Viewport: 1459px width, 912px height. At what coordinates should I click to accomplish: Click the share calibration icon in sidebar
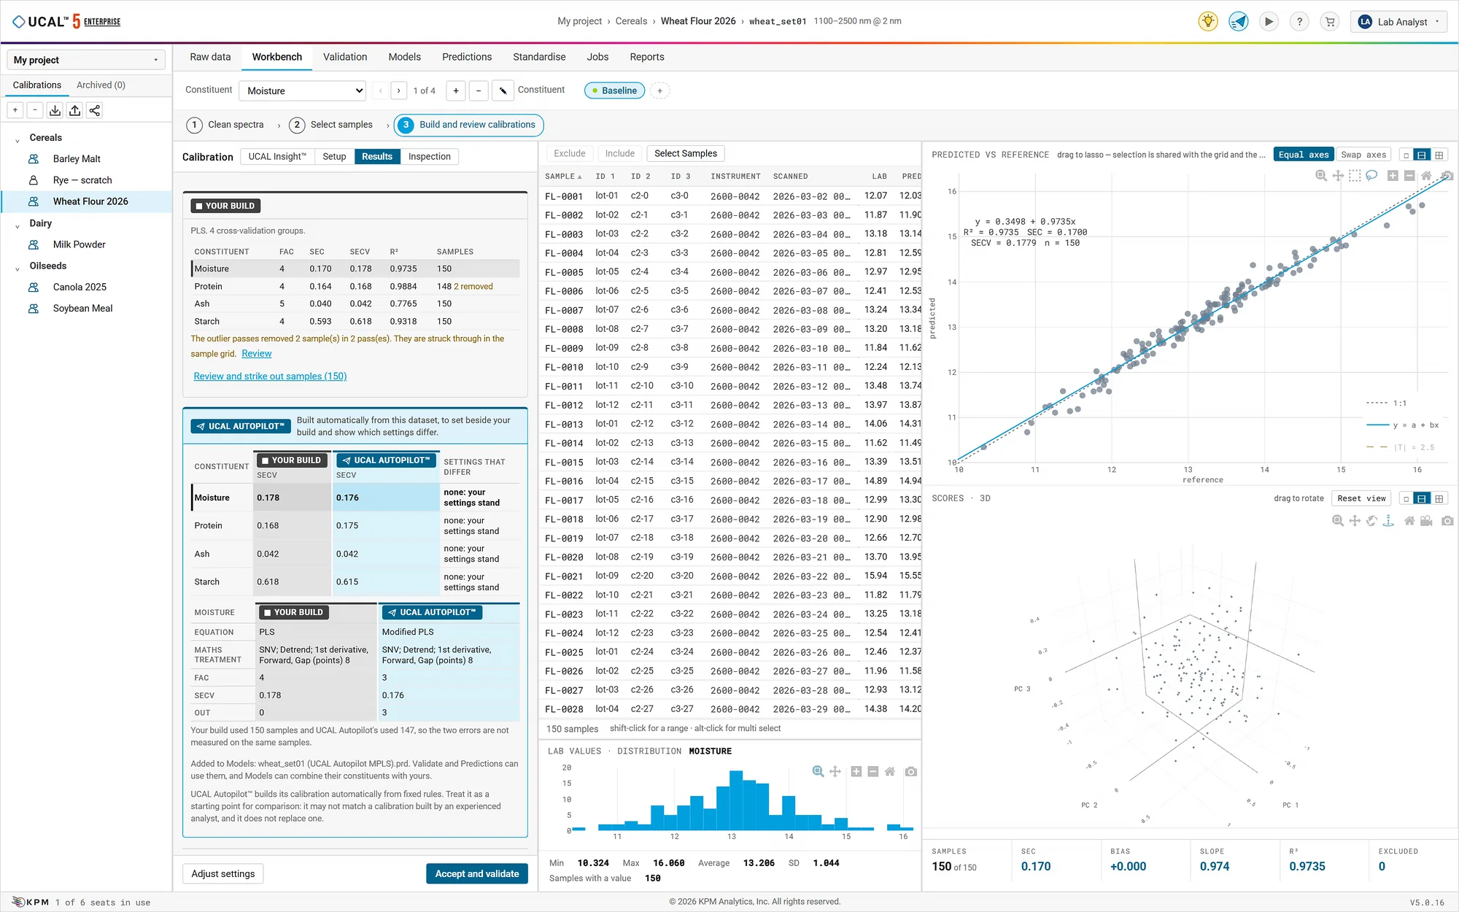coord(94,110)
